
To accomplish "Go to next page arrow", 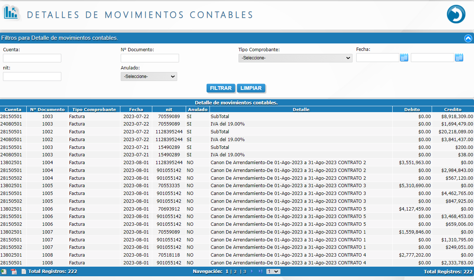I will point(252,271).
